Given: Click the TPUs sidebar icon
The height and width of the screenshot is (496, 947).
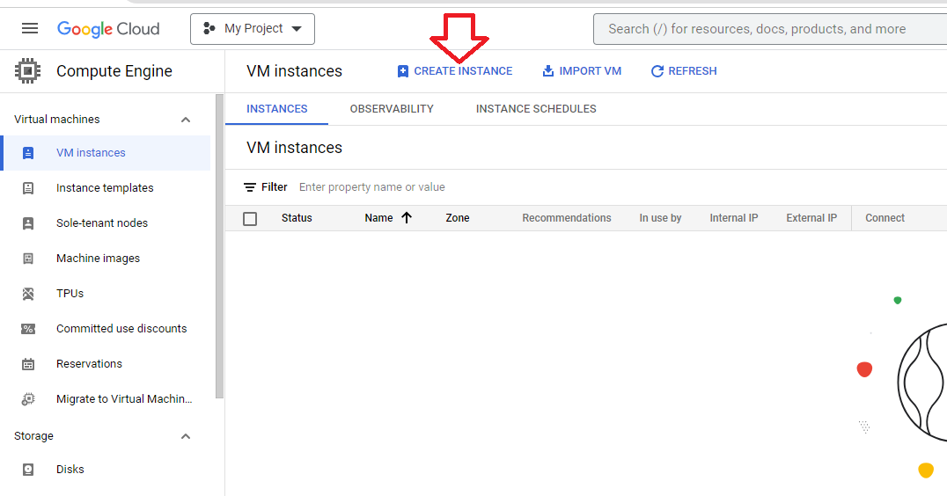Looking at the screenshot, I should 28,294.
